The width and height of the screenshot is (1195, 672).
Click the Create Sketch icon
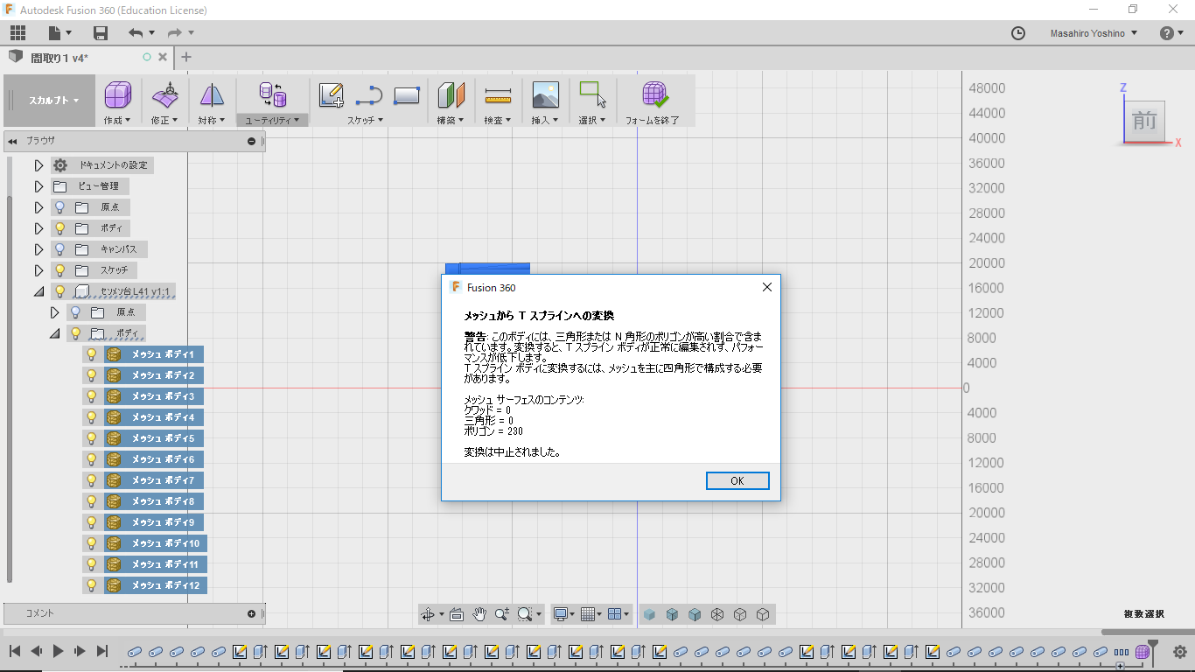tap(331, 94)
